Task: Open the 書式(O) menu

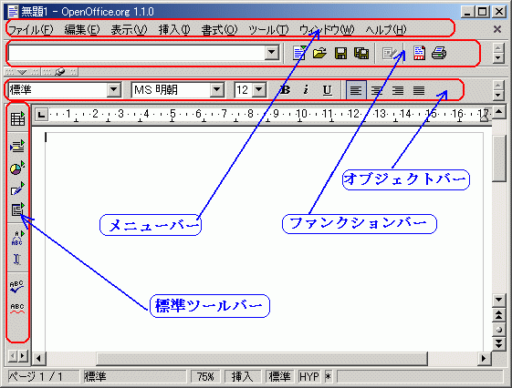Action: coord(219,30)
